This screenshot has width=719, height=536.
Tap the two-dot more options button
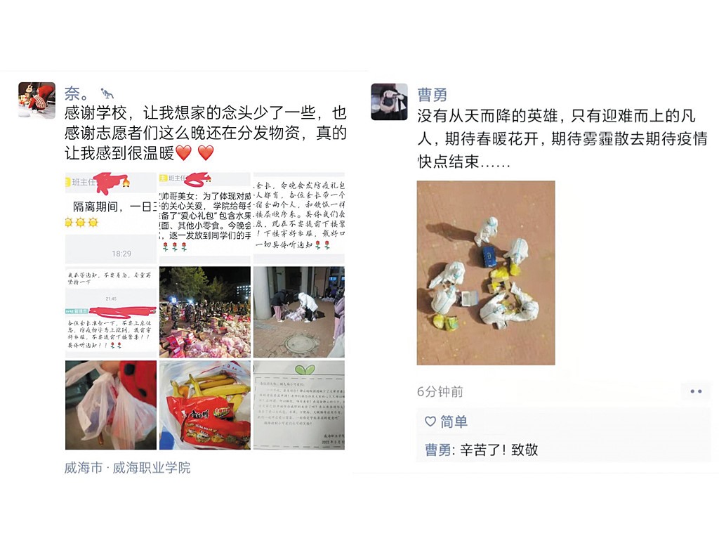(696, 391)
